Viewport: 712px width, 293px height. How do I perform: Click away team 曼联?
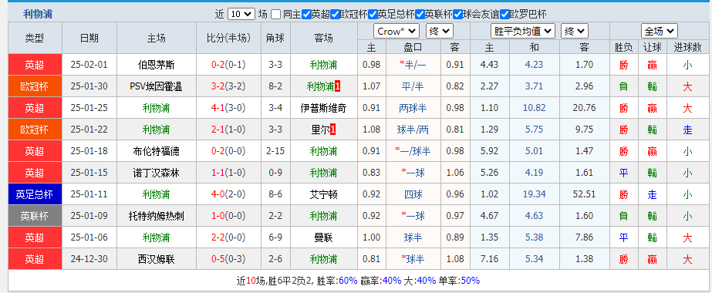[x=323, y=237]
